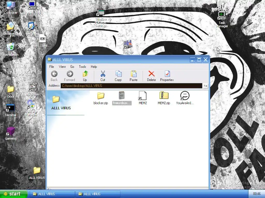Maximize the ALLL VIRUS window
265x198 pixels.
[x=199, y=60]
